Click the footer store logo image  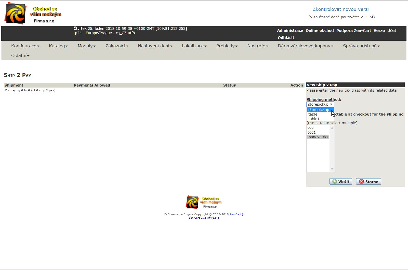click(204, 202)
